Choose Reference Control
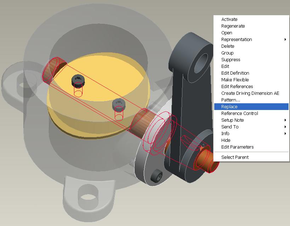 click(251, 114)
